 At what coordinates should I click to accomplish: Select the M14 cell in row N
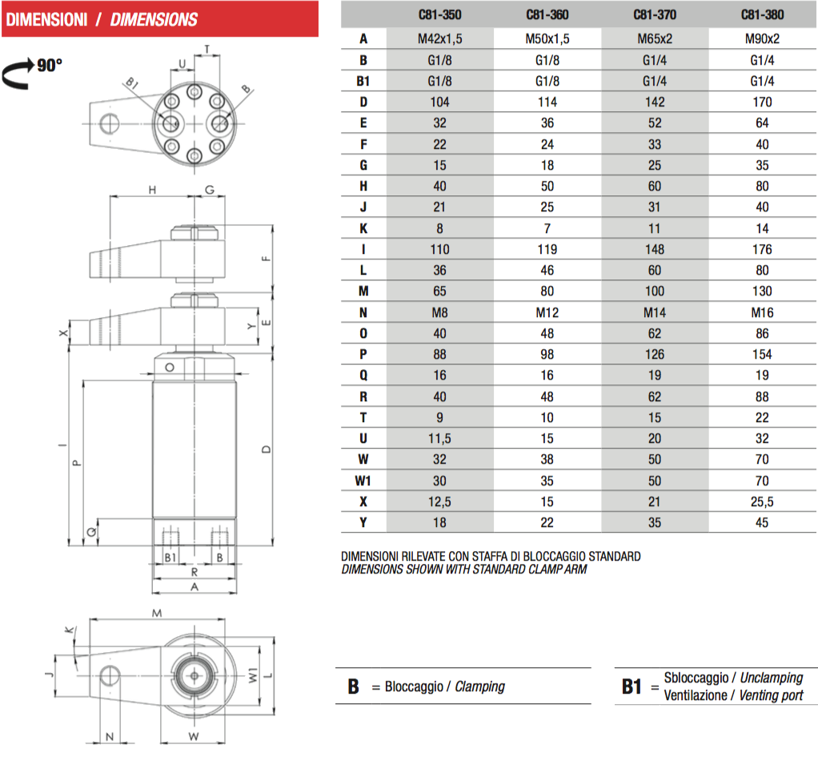655,312
